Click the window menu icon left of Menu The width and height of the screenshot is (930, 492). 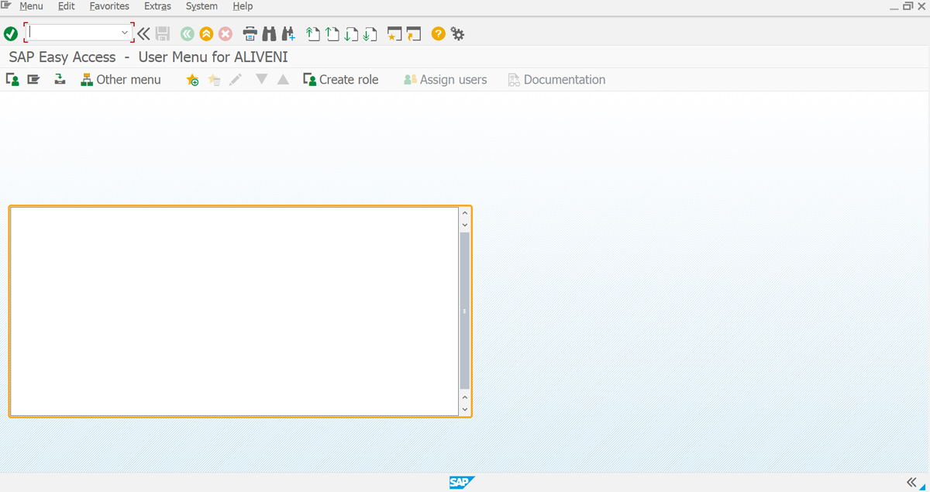pos(6,5)
